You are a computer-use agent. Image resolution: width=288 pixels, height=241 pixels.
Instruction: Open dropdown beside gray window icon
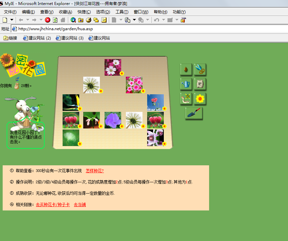click(177, 20)
